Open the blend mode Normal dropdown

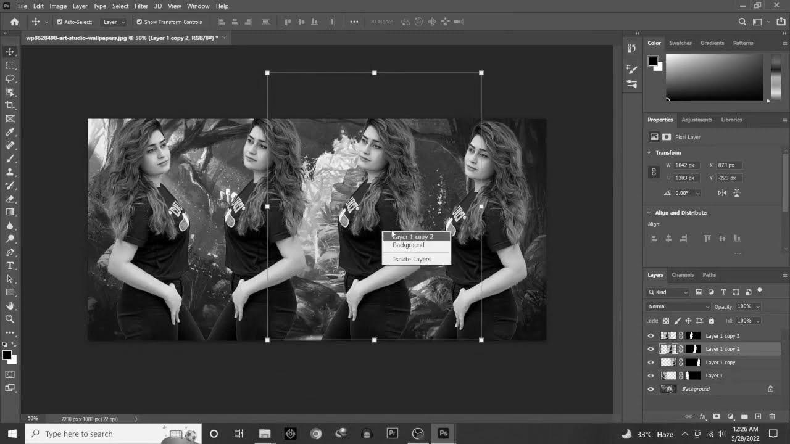[678, 306]
